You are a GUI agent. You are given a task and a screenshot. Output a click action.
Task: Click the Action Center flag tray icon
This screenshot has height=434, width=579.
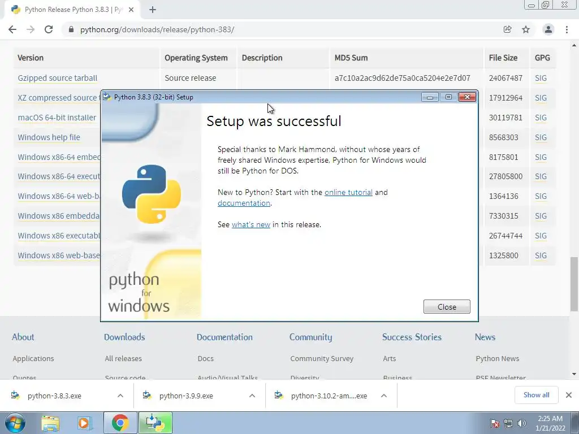[494, 423]
